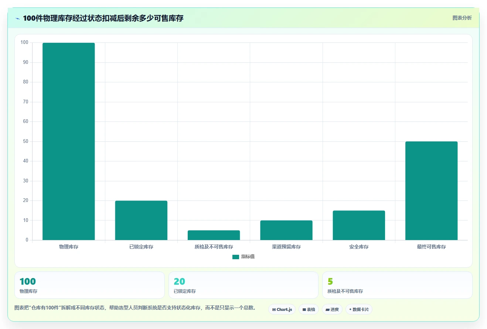Click the 物理库存 bar in the chart

(69, 141)
